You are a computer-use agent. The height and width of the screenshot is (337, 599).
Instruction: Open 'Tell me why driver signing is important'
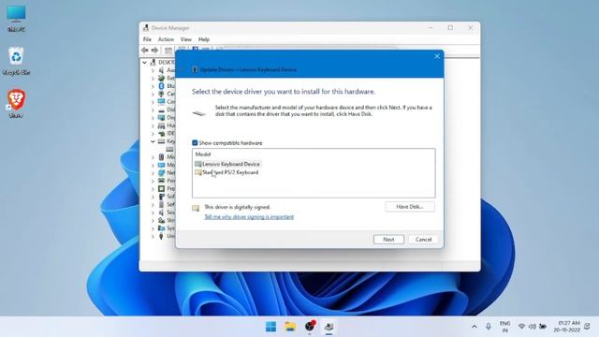249,217
